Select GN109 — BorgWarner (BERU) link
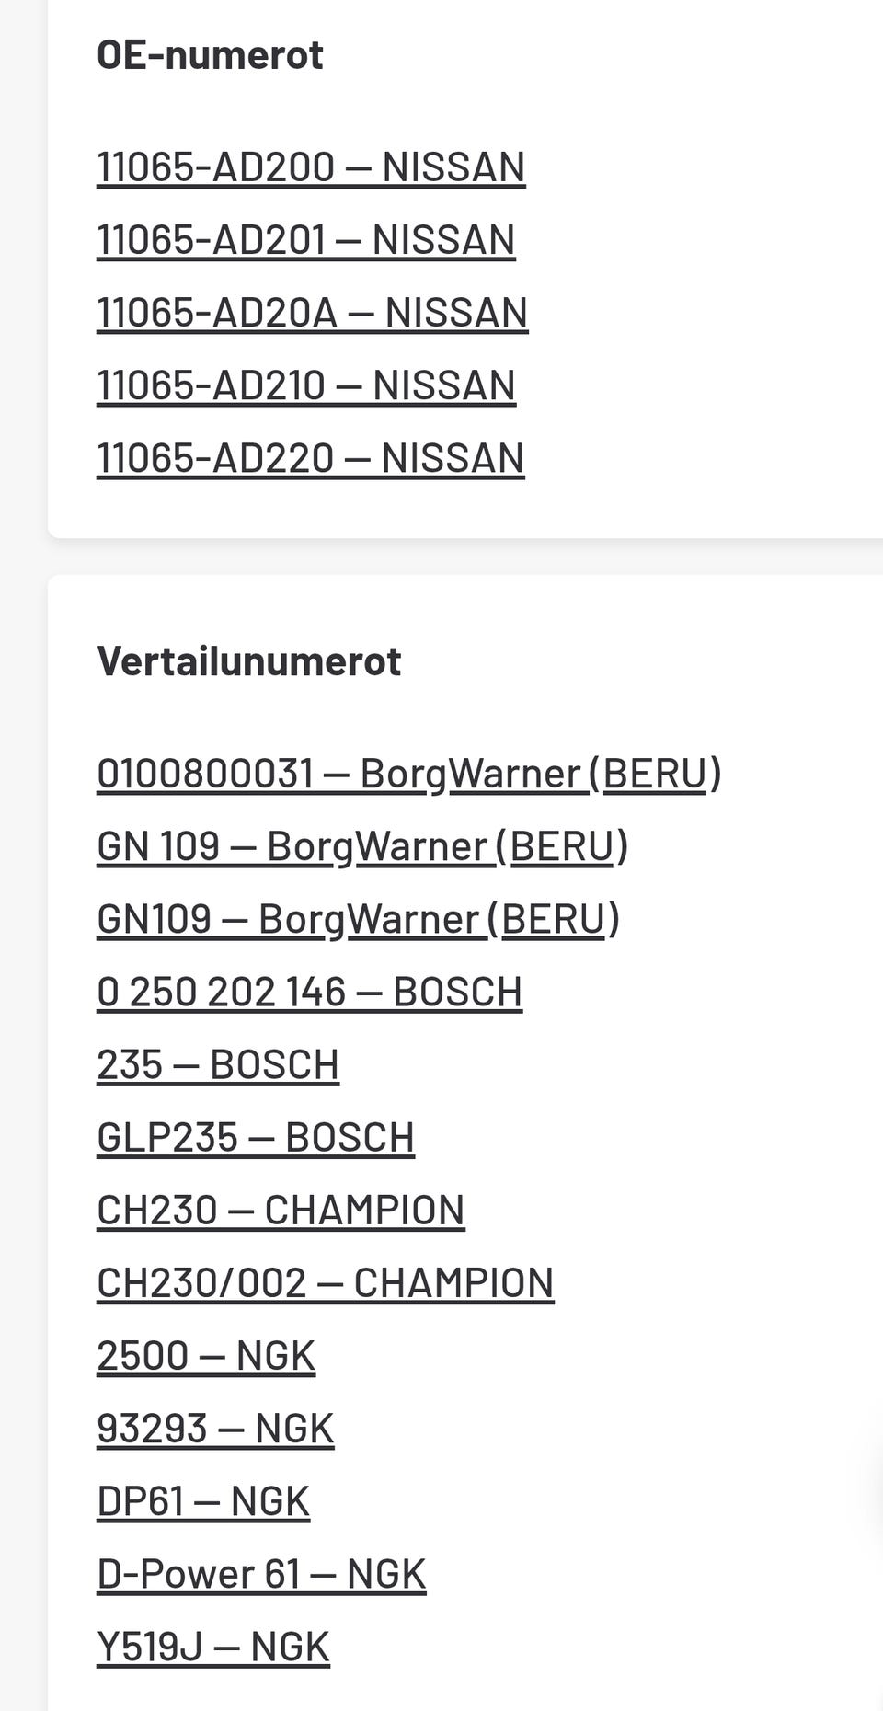 tap(358, 919)
